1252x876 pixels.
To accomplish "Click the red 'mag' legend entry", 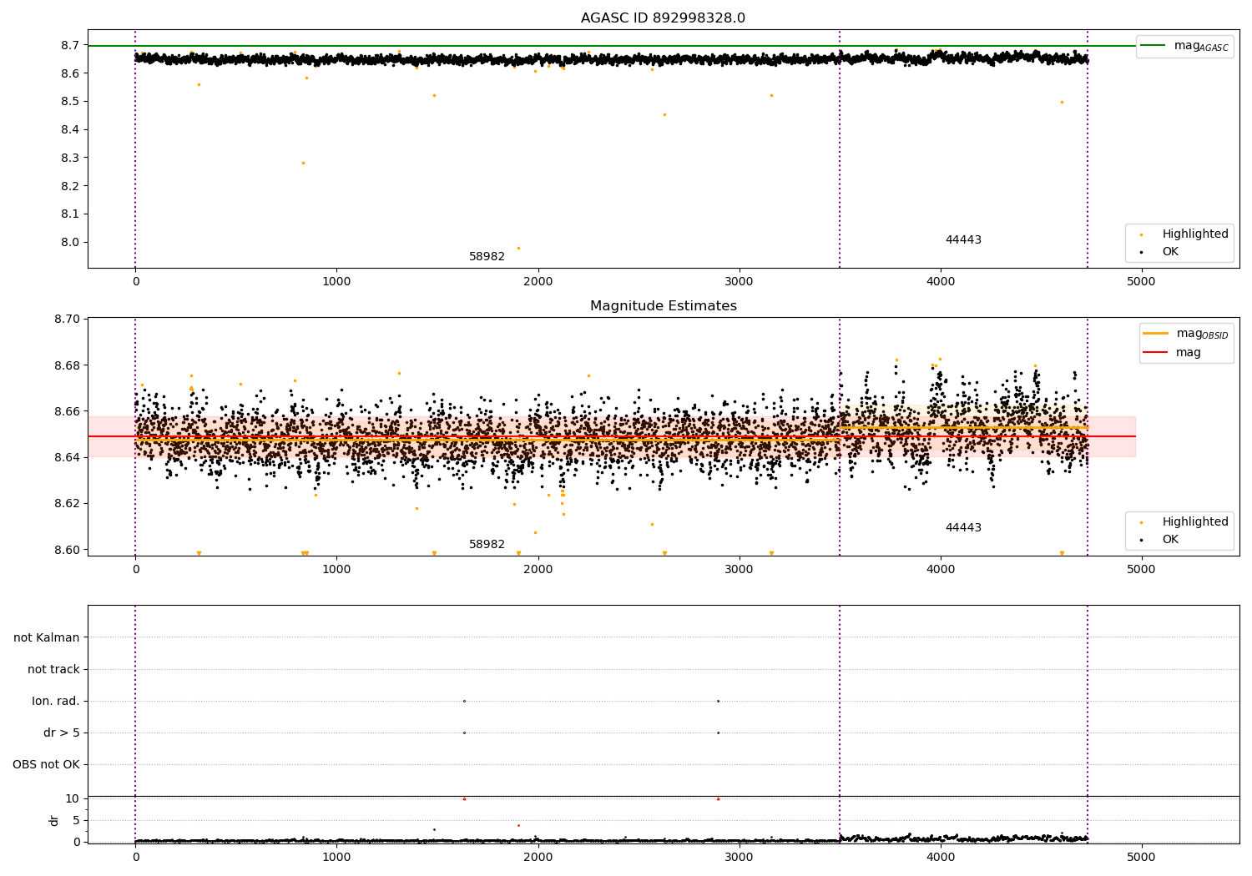I will 1172,353.
